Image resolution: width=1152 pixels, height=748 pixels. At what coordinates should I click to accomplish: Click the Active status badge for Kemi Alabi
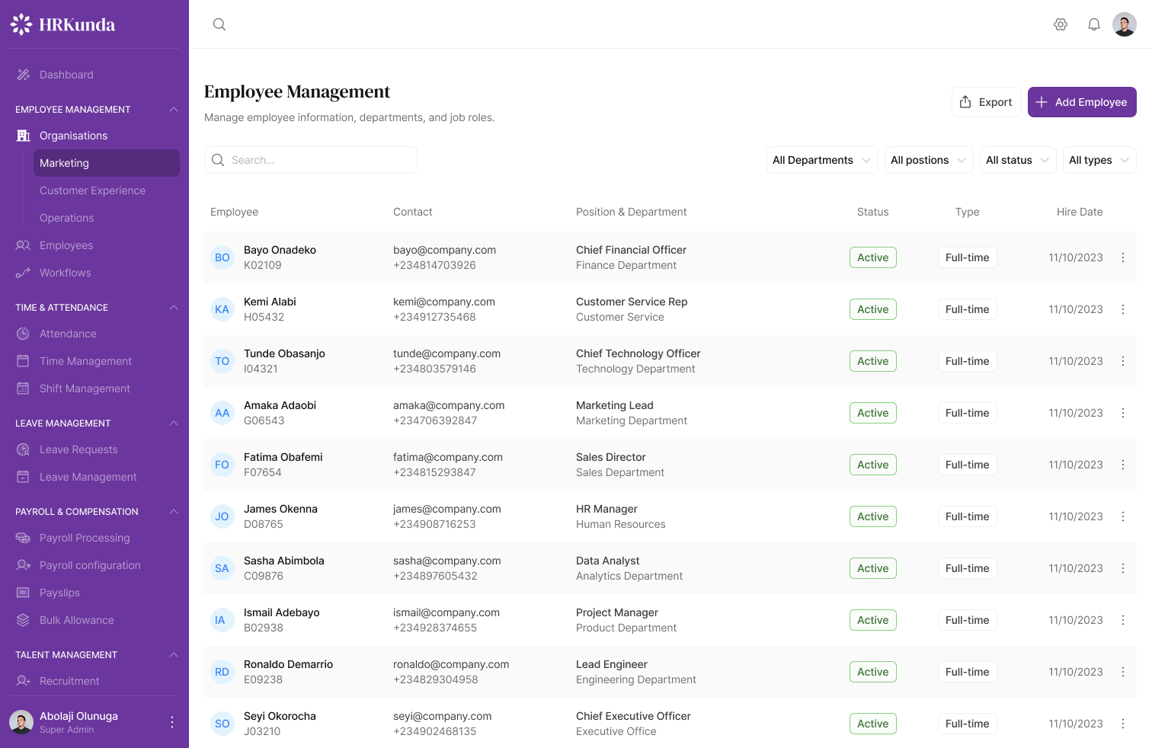pyautogui.click(x=872, y=309)
